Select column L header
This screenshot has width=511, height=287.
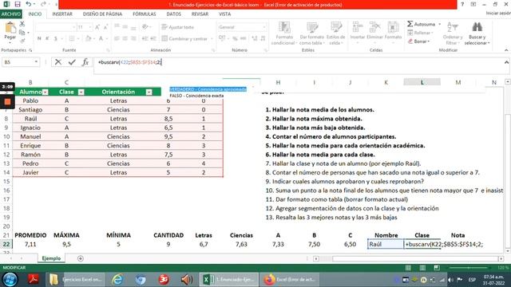422,82
